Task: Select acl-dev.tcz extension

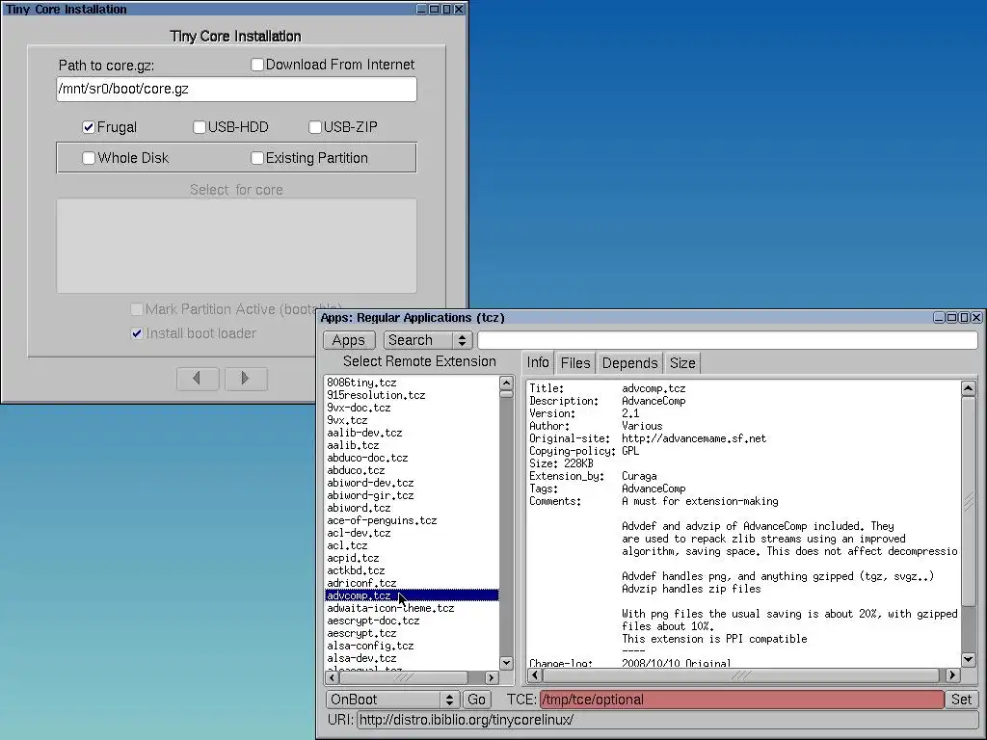Action: click(412, 533)
